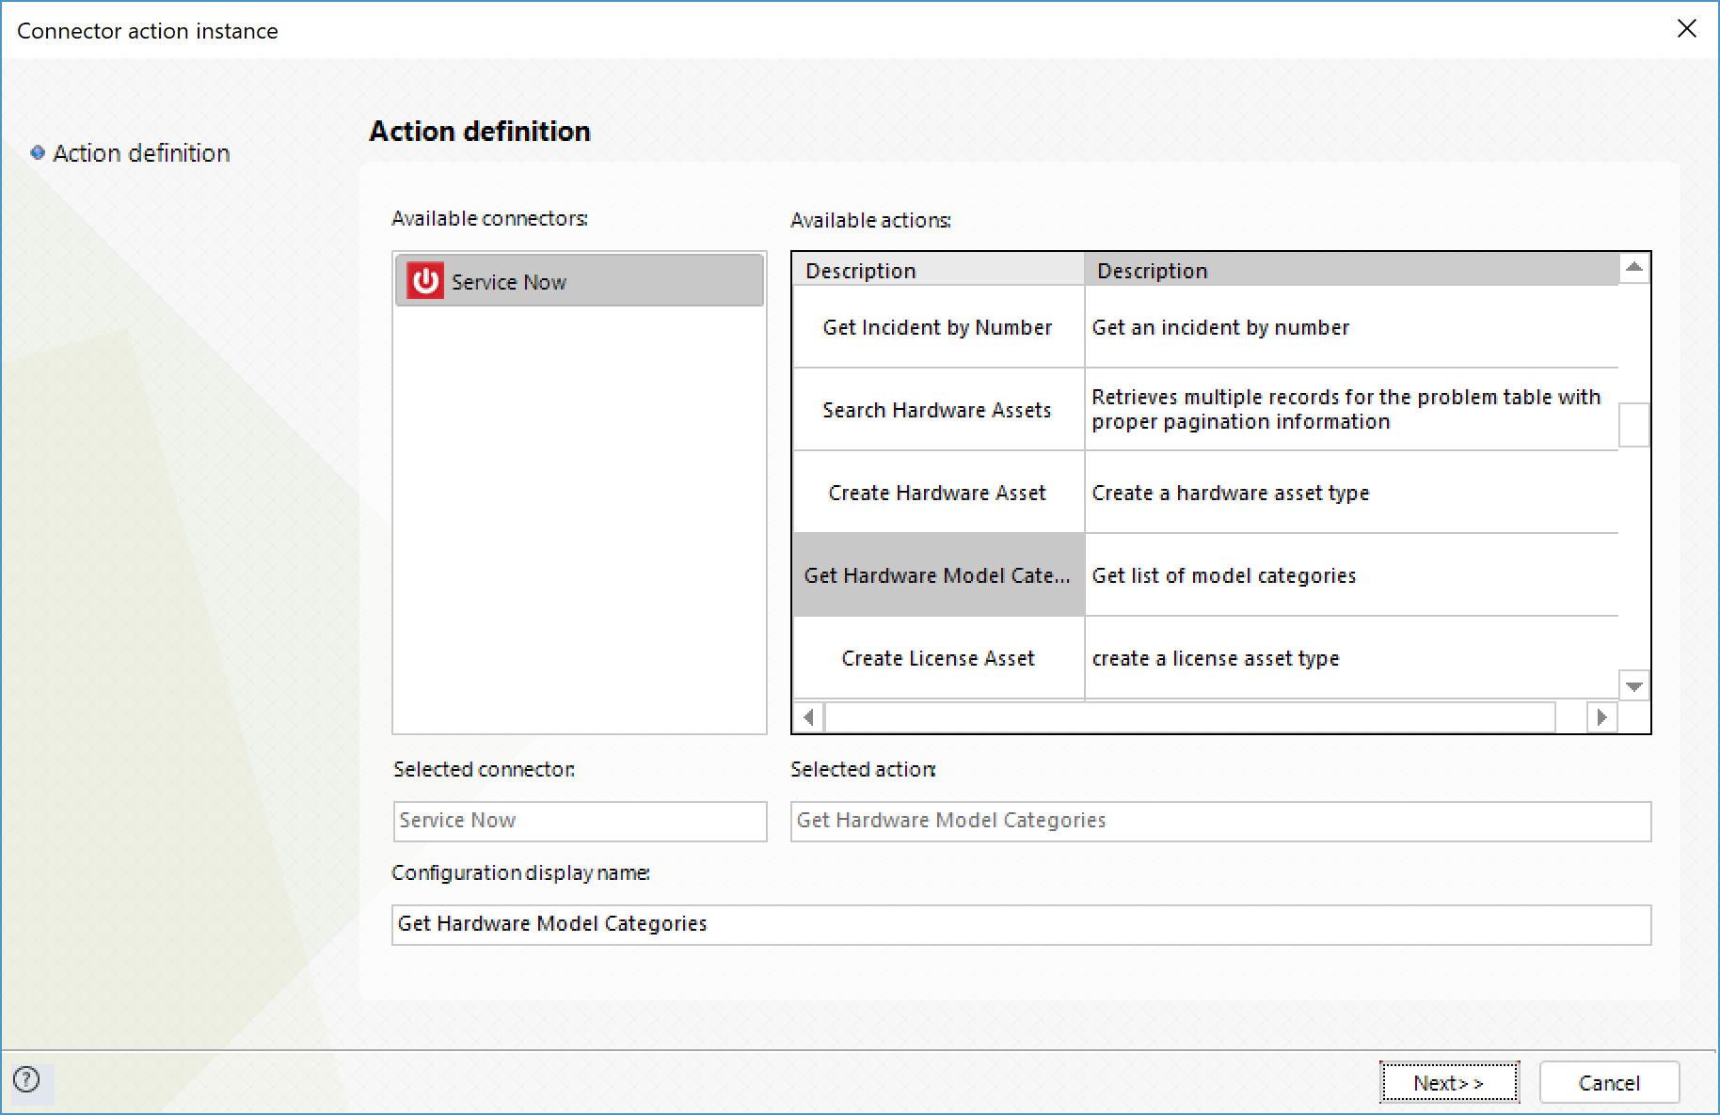
Task: Click actions list scroll left arrow
Action: coord(808,717)
